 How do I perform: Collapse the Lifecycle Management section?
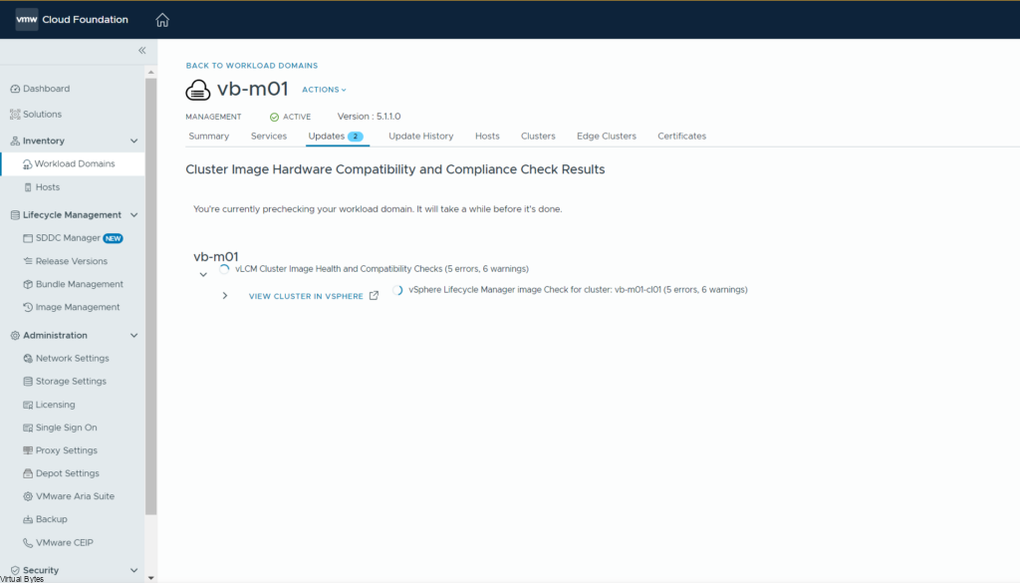point(134,215)
